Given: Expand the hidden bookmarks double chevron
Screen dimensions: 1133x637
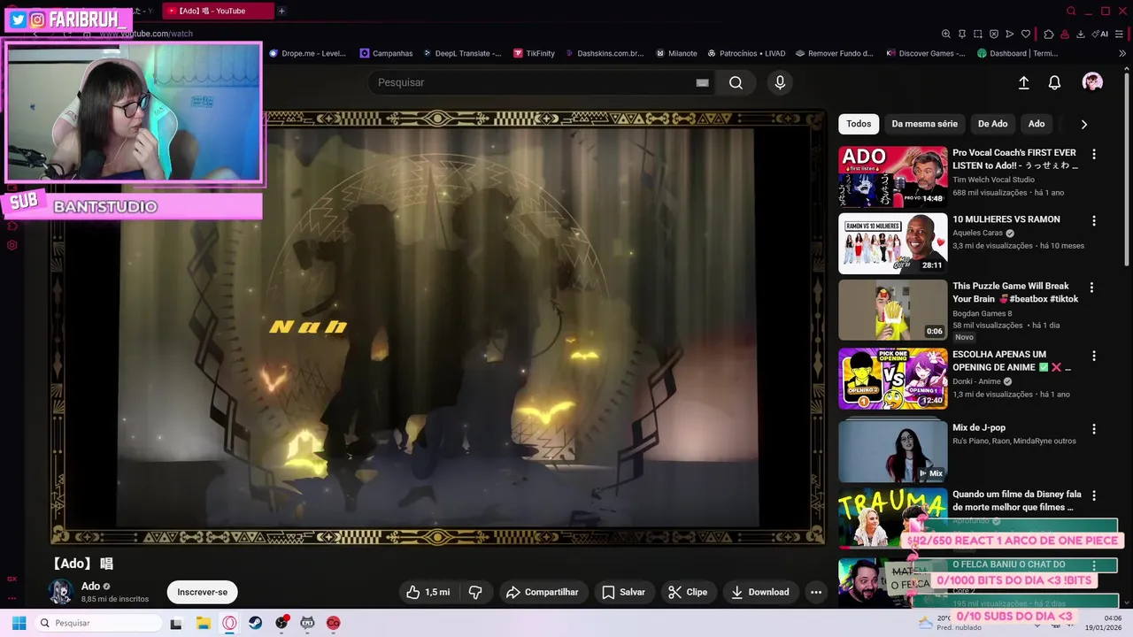Looking at the screenshot, I should coord(1122,53).
